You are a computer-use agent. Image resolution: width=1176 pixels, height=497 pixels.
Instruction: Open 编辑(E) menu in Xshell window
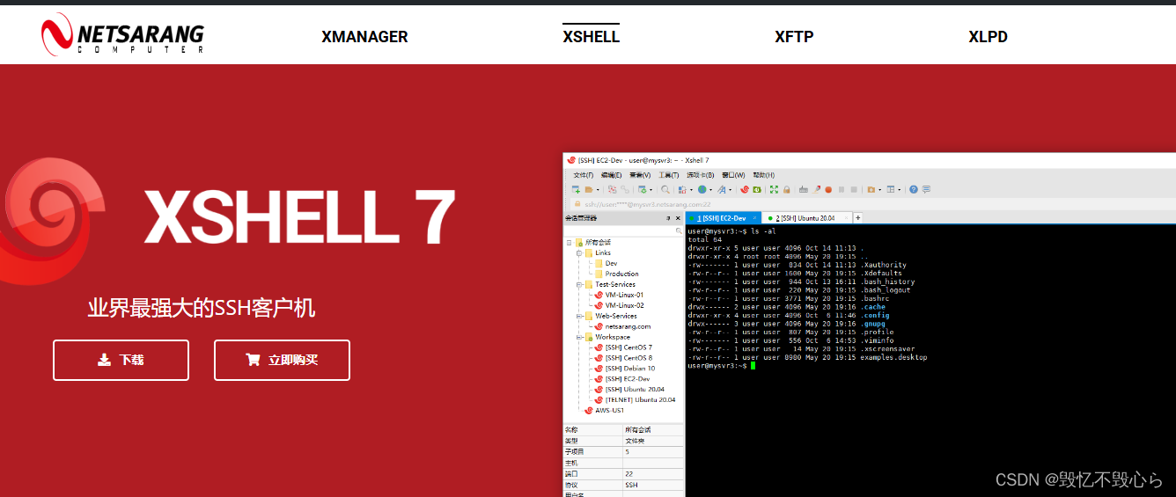(x=611, y=175)
